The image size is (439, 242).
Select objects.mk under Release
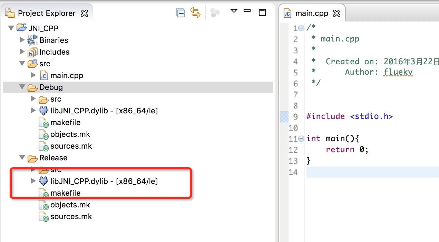[x=70, y=205]
